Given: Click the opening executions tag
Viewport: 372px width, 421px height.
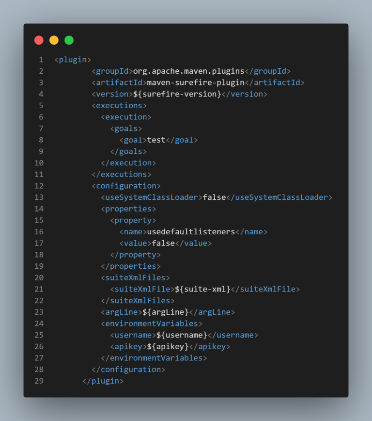Looking at the screenshot, I should coord(119,106).
